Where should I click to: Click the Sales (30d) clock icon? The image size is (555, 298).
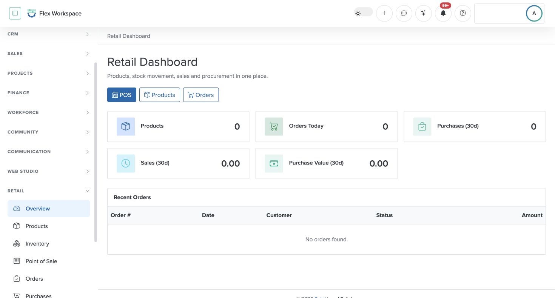coord(126,163)
